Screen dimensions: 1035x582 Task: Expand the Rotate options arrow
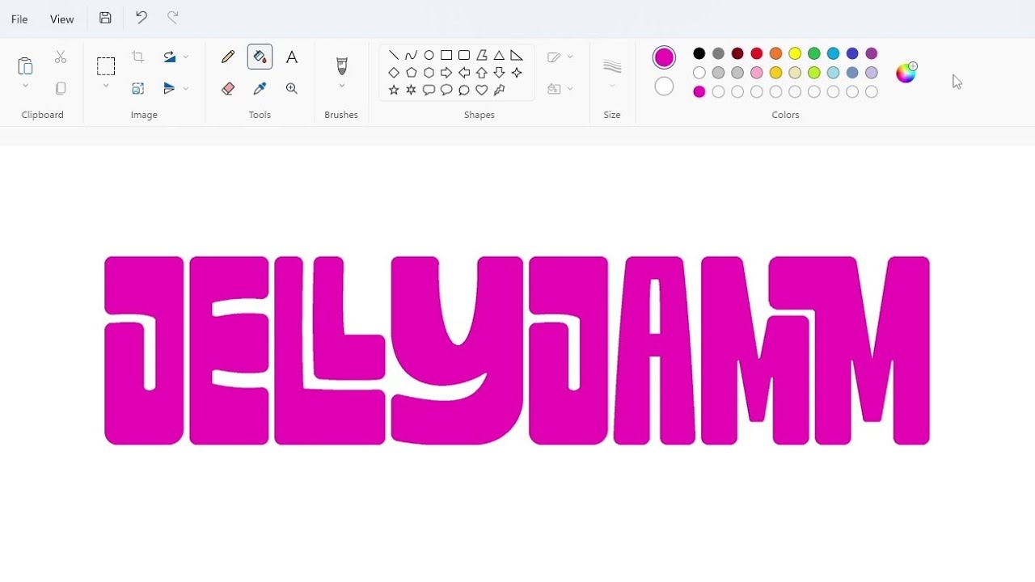tap(186, 57)
